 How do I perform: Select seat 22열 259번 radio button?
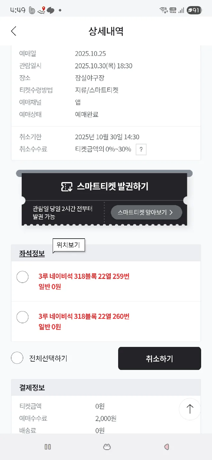[x=22, y=277]
